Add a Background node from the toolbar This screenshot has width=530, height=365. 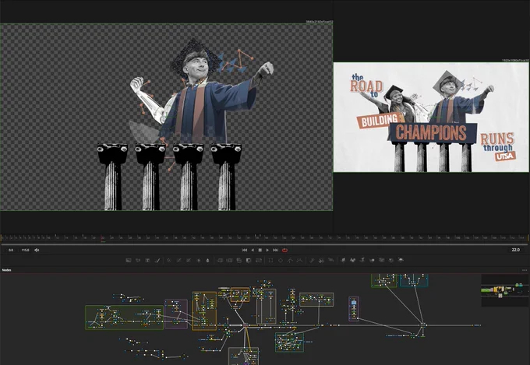click(x=129, y=261)
